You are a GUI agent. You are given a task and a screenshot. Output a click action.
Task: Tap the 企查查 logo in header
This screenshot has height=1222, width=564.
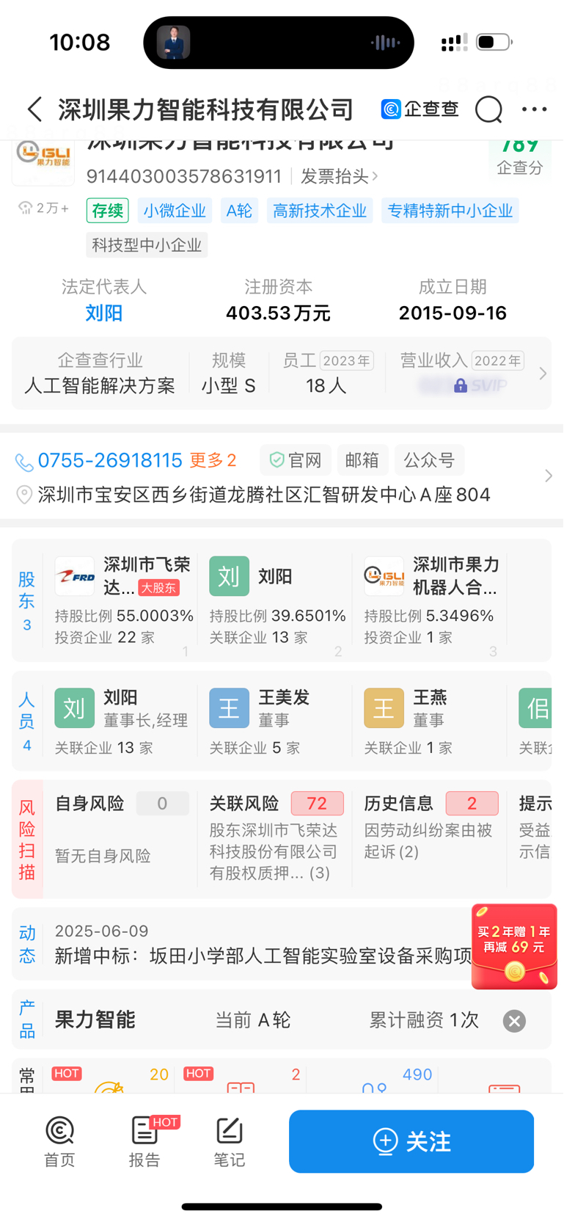click(420, 109)
